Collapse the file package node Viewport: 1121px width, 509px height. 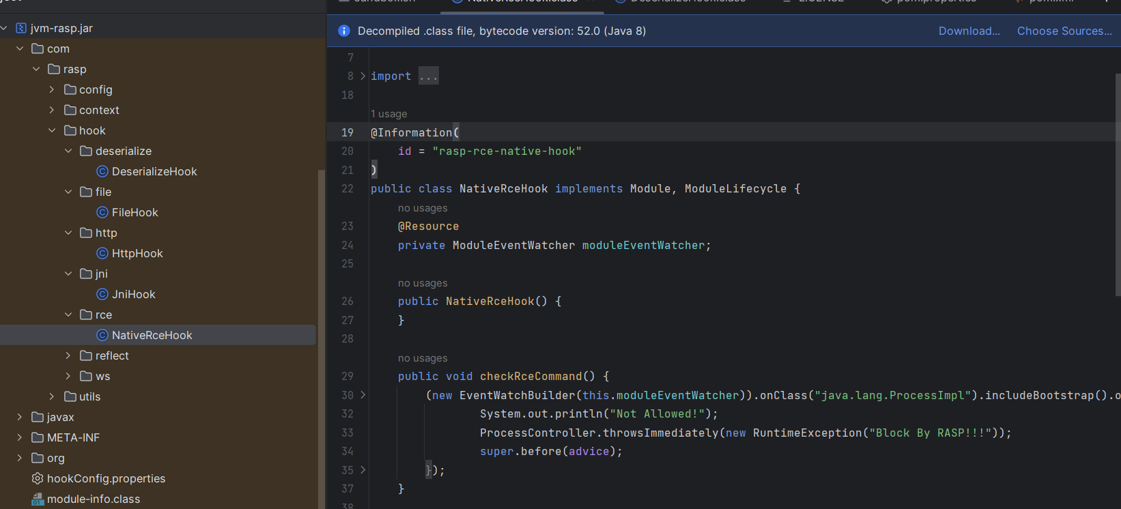(x=68, y=192)
